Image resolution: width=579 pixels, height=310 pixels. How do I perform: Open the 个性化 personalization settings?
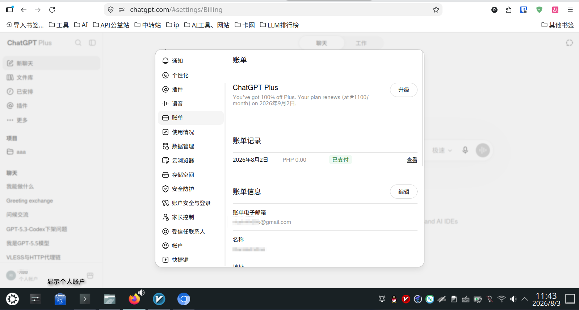pyautogui.click(x=191, y=75)
